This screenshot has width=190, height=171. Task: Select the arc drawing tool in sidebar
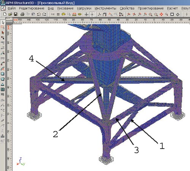click(x=3, y=63)
